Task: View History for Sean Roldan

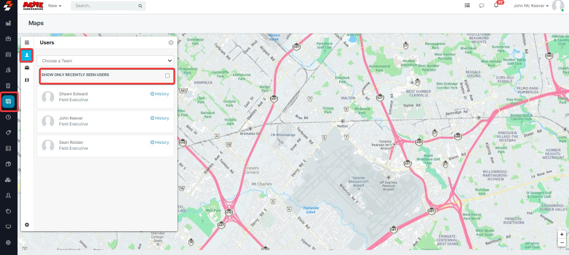Action: pos(160,143)
